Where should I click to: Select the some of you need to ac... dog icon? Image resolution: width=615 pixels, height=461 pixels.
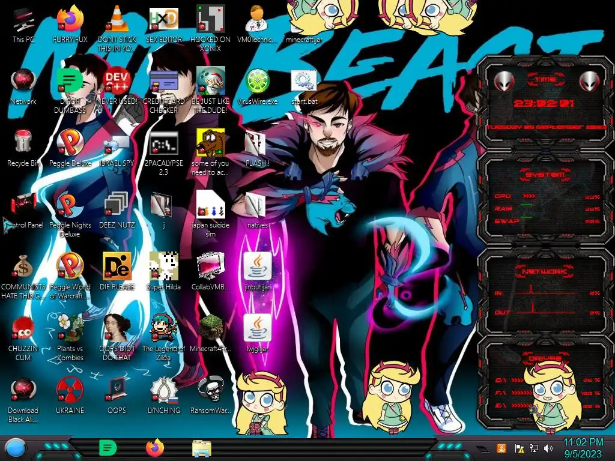(x=211, y=143)
